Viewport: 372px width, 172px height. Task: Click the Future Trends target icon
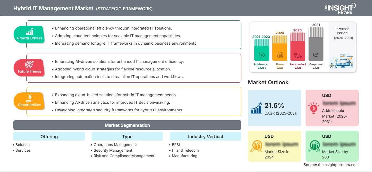(29, 64)
